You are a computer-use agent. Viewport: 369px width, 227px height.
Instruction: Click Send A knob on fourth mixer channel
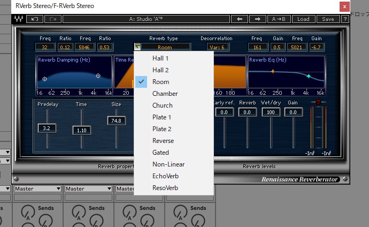pos(180,212)
